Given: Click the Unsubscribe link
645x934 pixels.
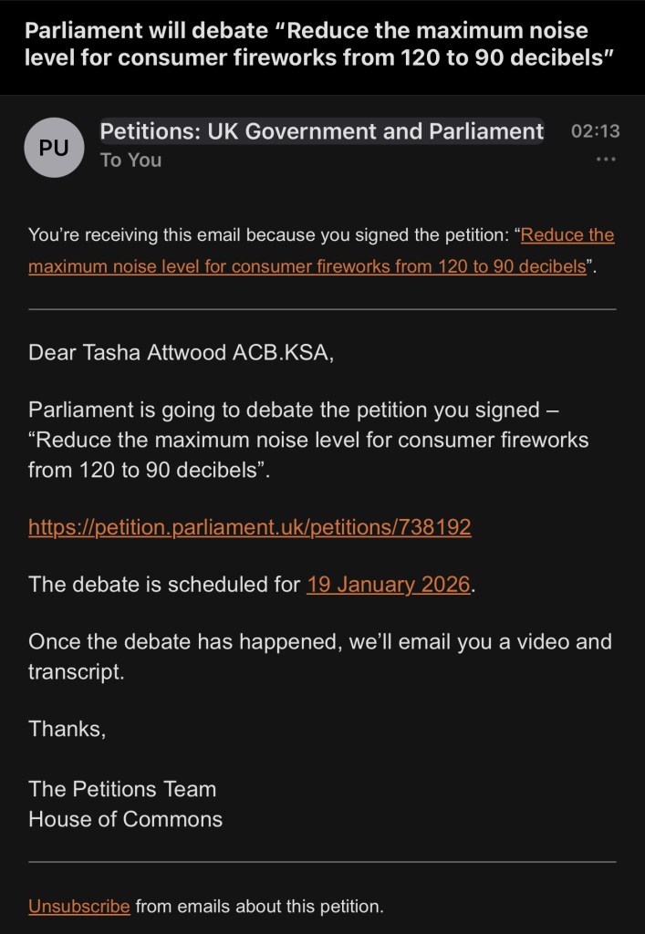Looking at the screenshot, I should [79, 907].
